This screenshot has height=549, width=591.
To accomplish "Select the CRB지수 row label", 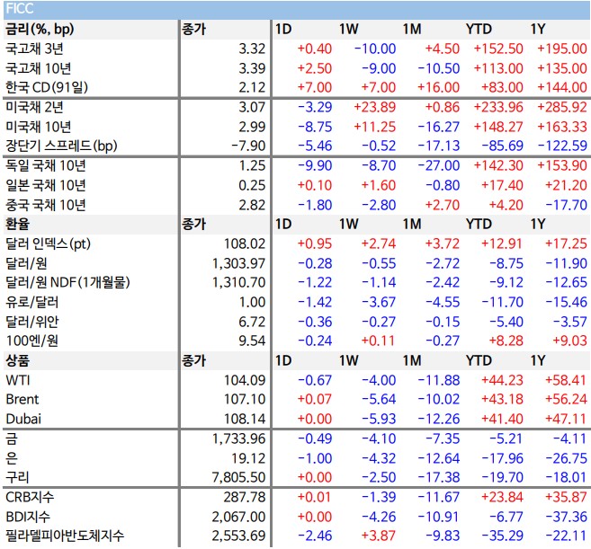I will pos(30,497).
